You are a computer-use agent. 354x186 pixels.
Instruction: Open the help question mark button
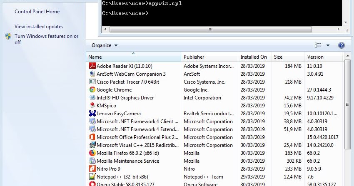342,45
